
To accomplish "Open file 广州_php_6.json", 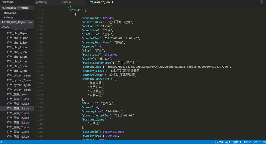I will point(16,57).
